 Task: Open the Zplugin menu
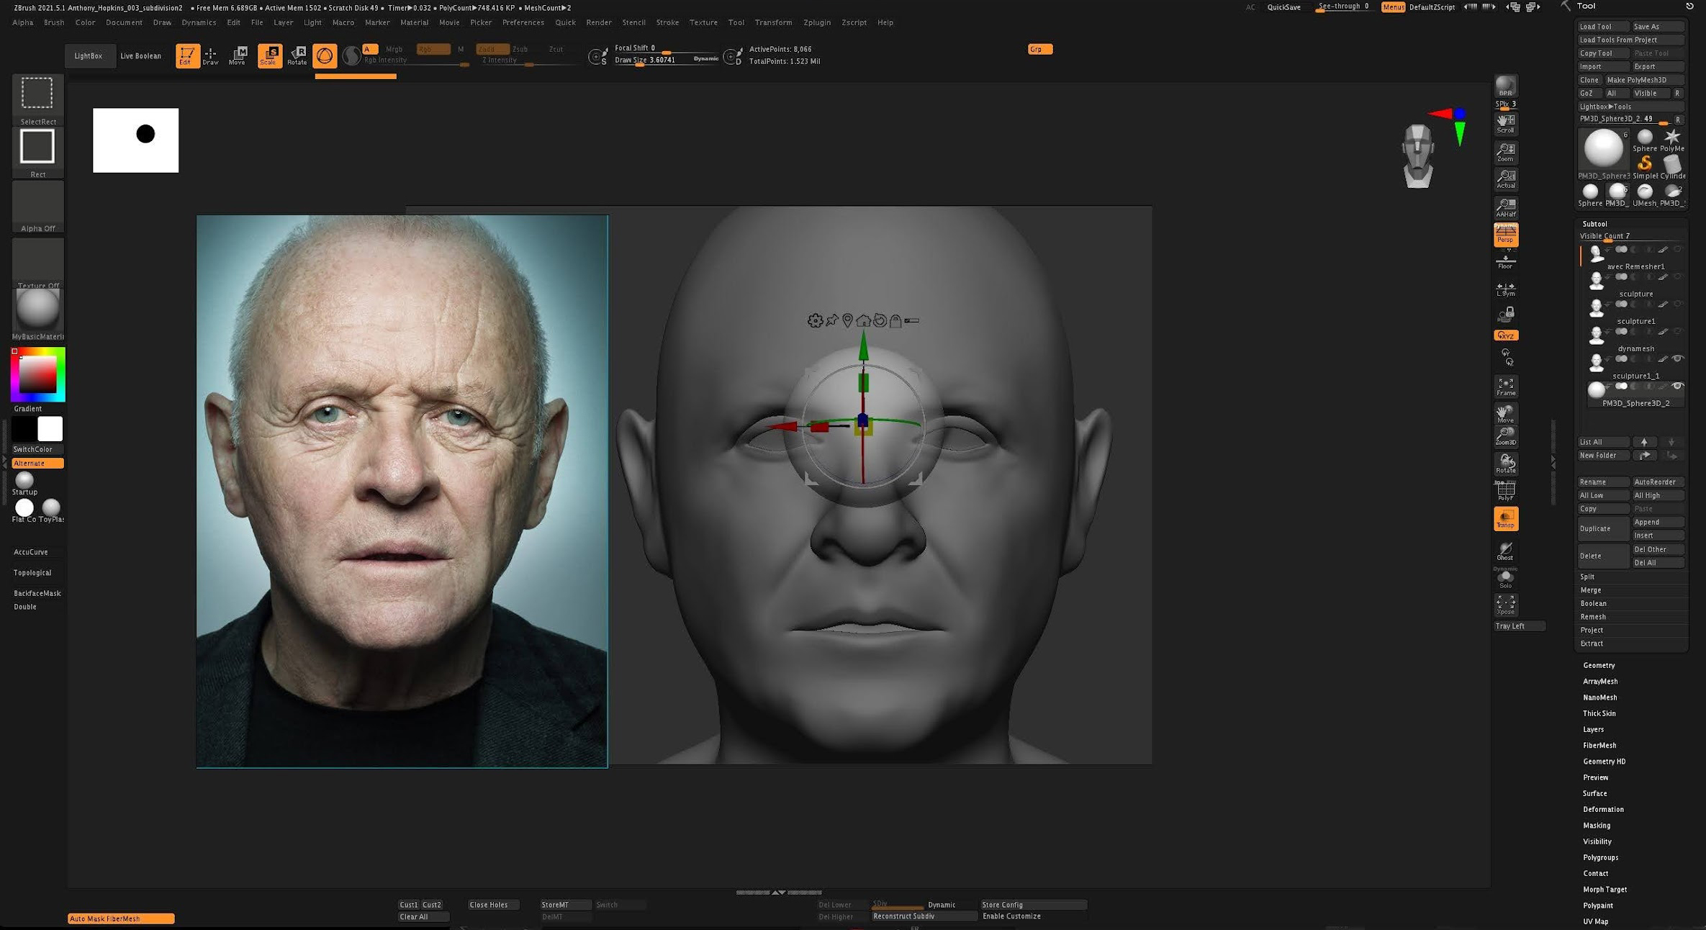tap(816, 22)
